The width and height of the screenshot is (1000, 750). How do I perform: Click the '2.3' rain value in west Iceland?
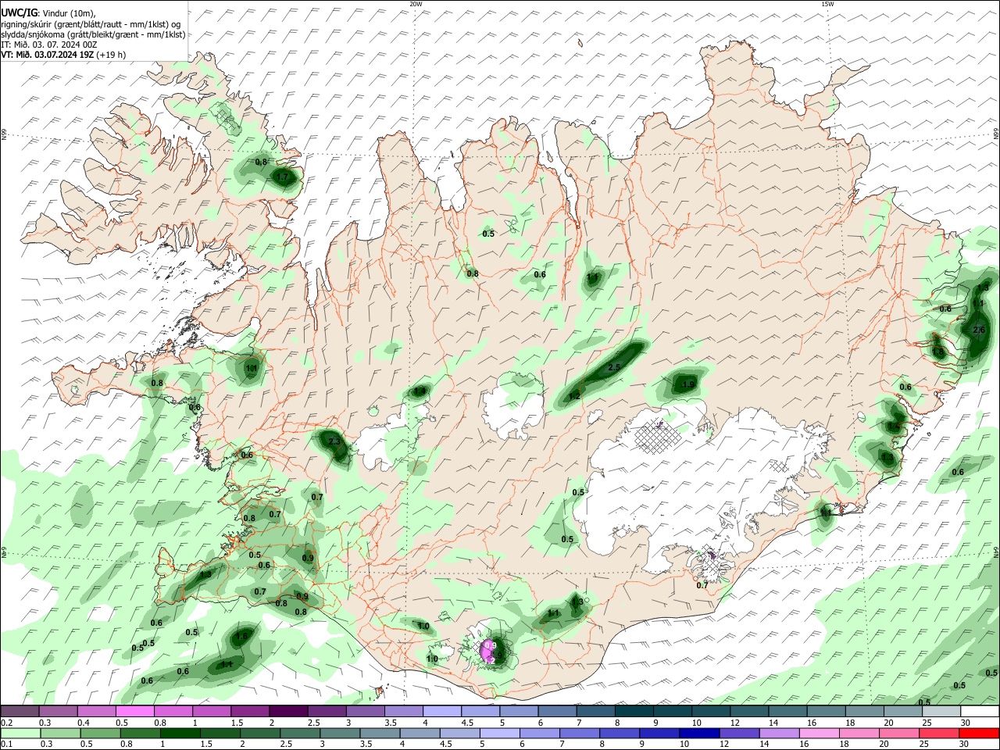[334, 442]
